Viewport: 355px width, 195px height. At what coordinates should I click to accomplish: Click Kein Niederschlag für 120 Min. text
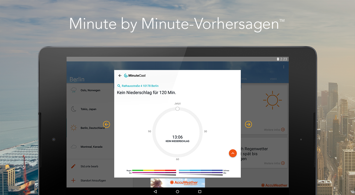coord(147,92)
